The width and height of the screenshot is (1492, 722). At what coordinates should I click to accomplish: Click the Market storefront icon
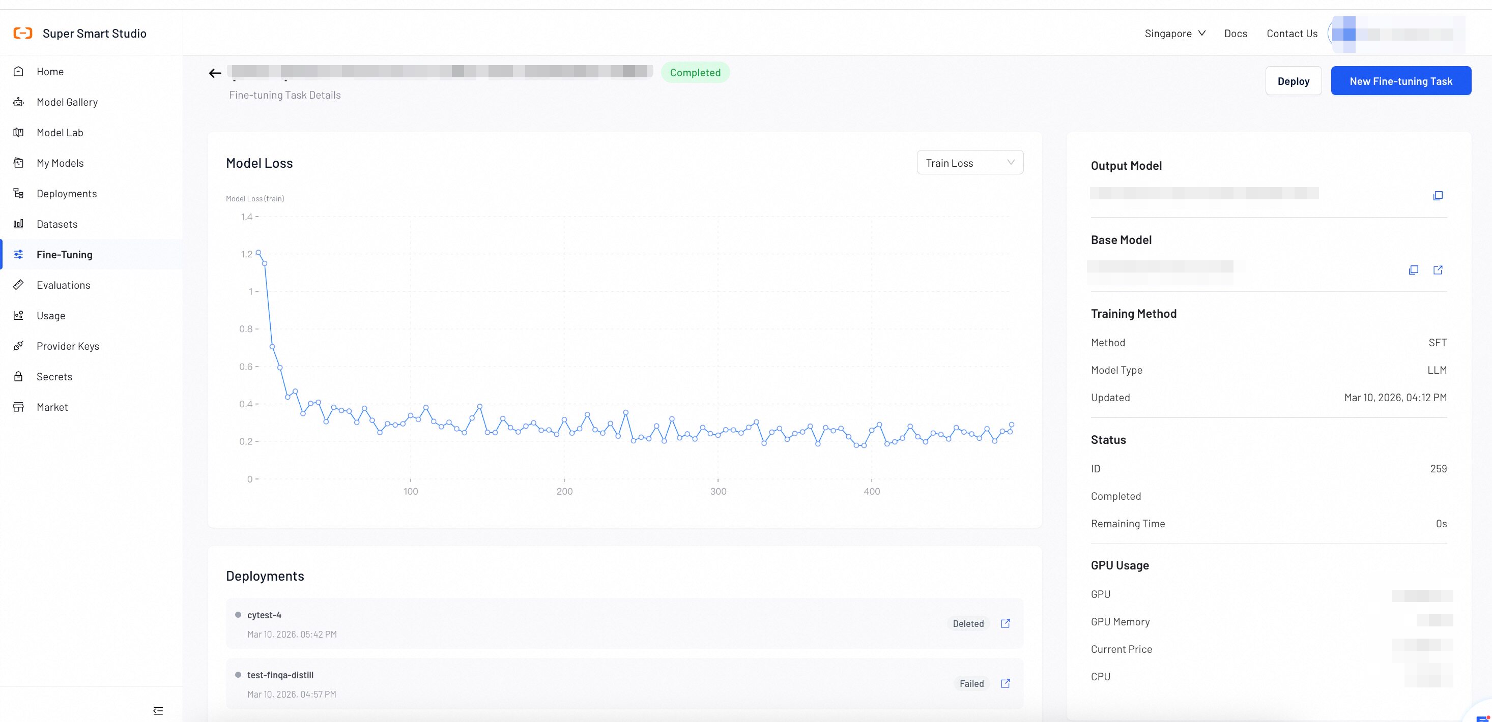pos(18,407)
